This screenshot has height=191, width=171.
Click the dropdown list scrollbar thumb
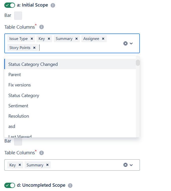click(138, 63)
